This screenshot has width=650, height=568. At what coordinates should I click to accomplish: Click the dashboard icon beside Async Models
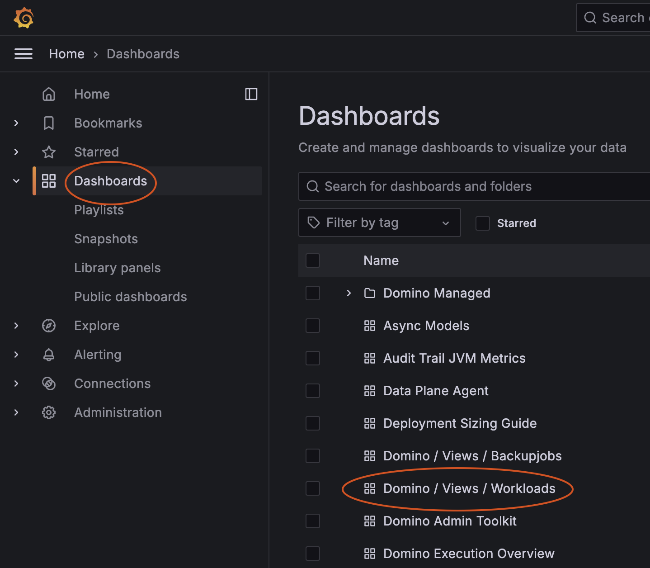click(370, 326)
